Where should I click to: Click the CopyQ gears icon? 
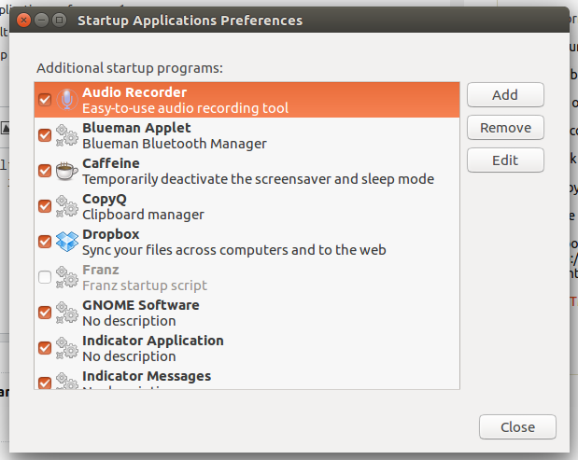click(x=67, y=206)
